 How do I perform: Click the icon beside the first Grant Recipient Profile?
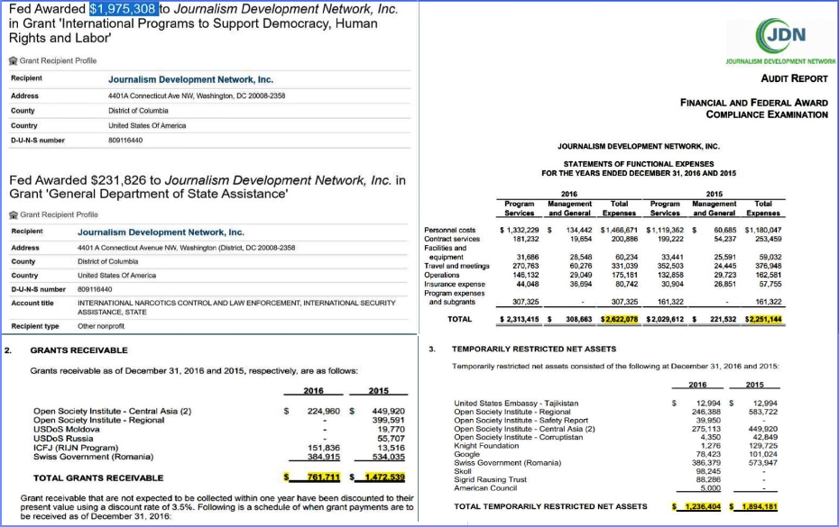point(12,61)
